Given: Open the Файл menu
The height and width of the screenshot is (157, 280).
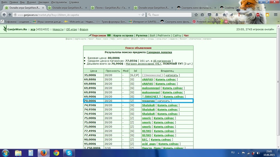Looking at the screenshot, I should click(x=4, y=2).
